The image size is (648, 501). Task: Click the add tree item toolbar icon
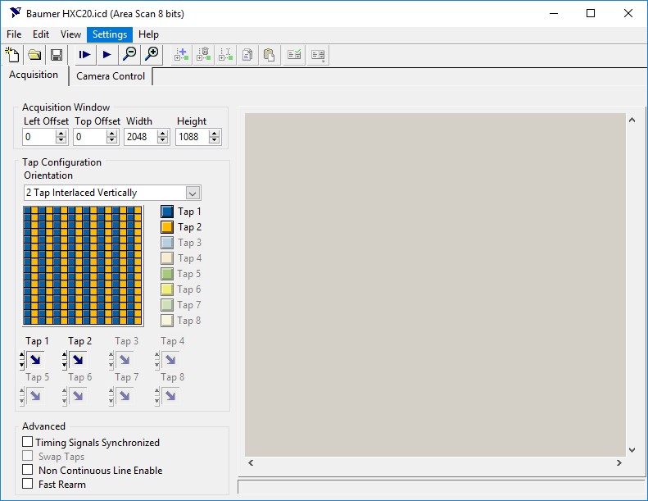pos(181,55)
